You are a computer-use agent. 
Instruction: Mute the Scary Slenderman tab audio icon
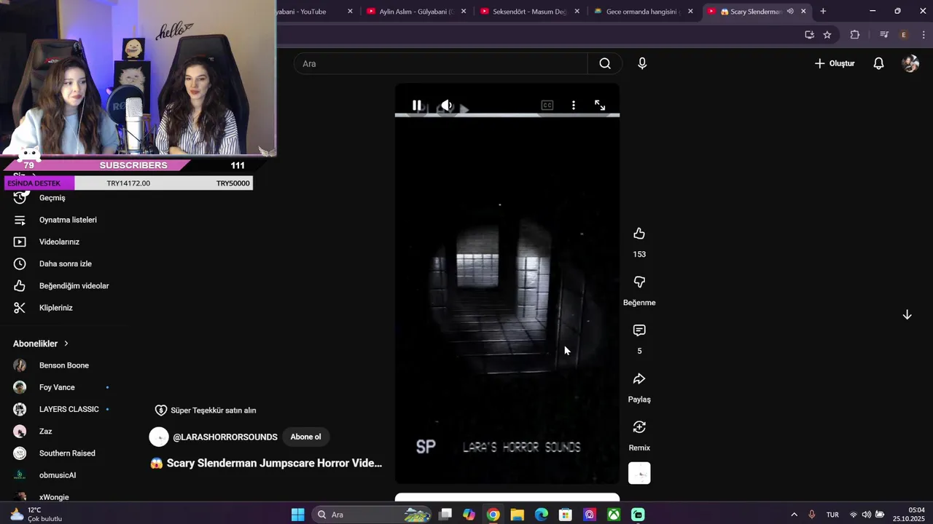790,12
